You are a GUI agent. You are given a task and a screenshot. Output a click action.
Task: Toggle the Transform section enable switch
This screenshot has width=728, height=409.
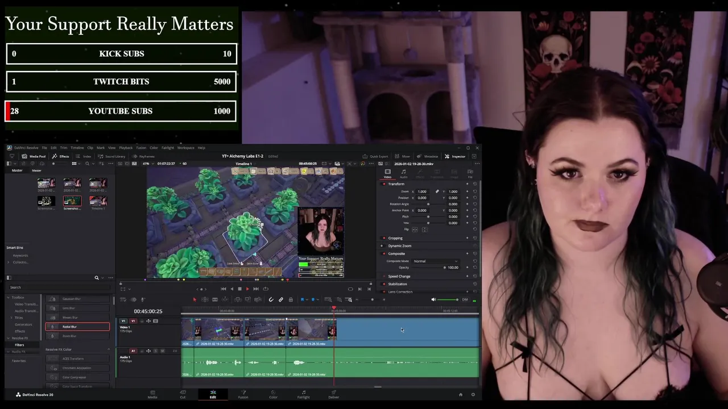click(x=384, y=184)
